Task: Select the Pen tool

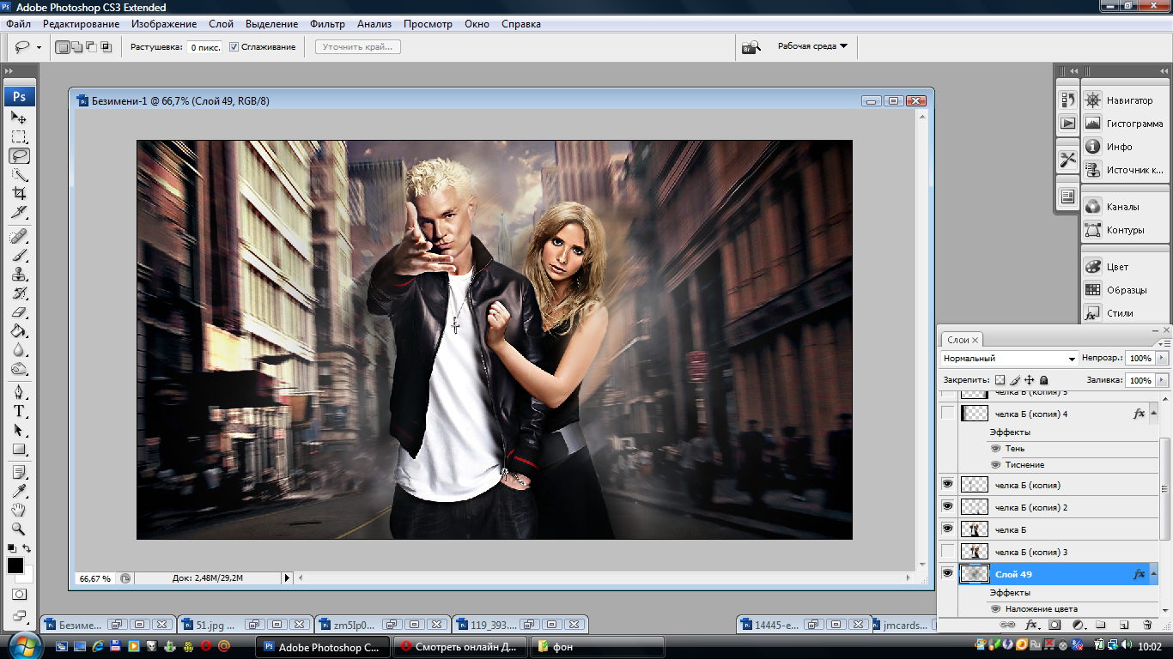Action: [19, 392]
